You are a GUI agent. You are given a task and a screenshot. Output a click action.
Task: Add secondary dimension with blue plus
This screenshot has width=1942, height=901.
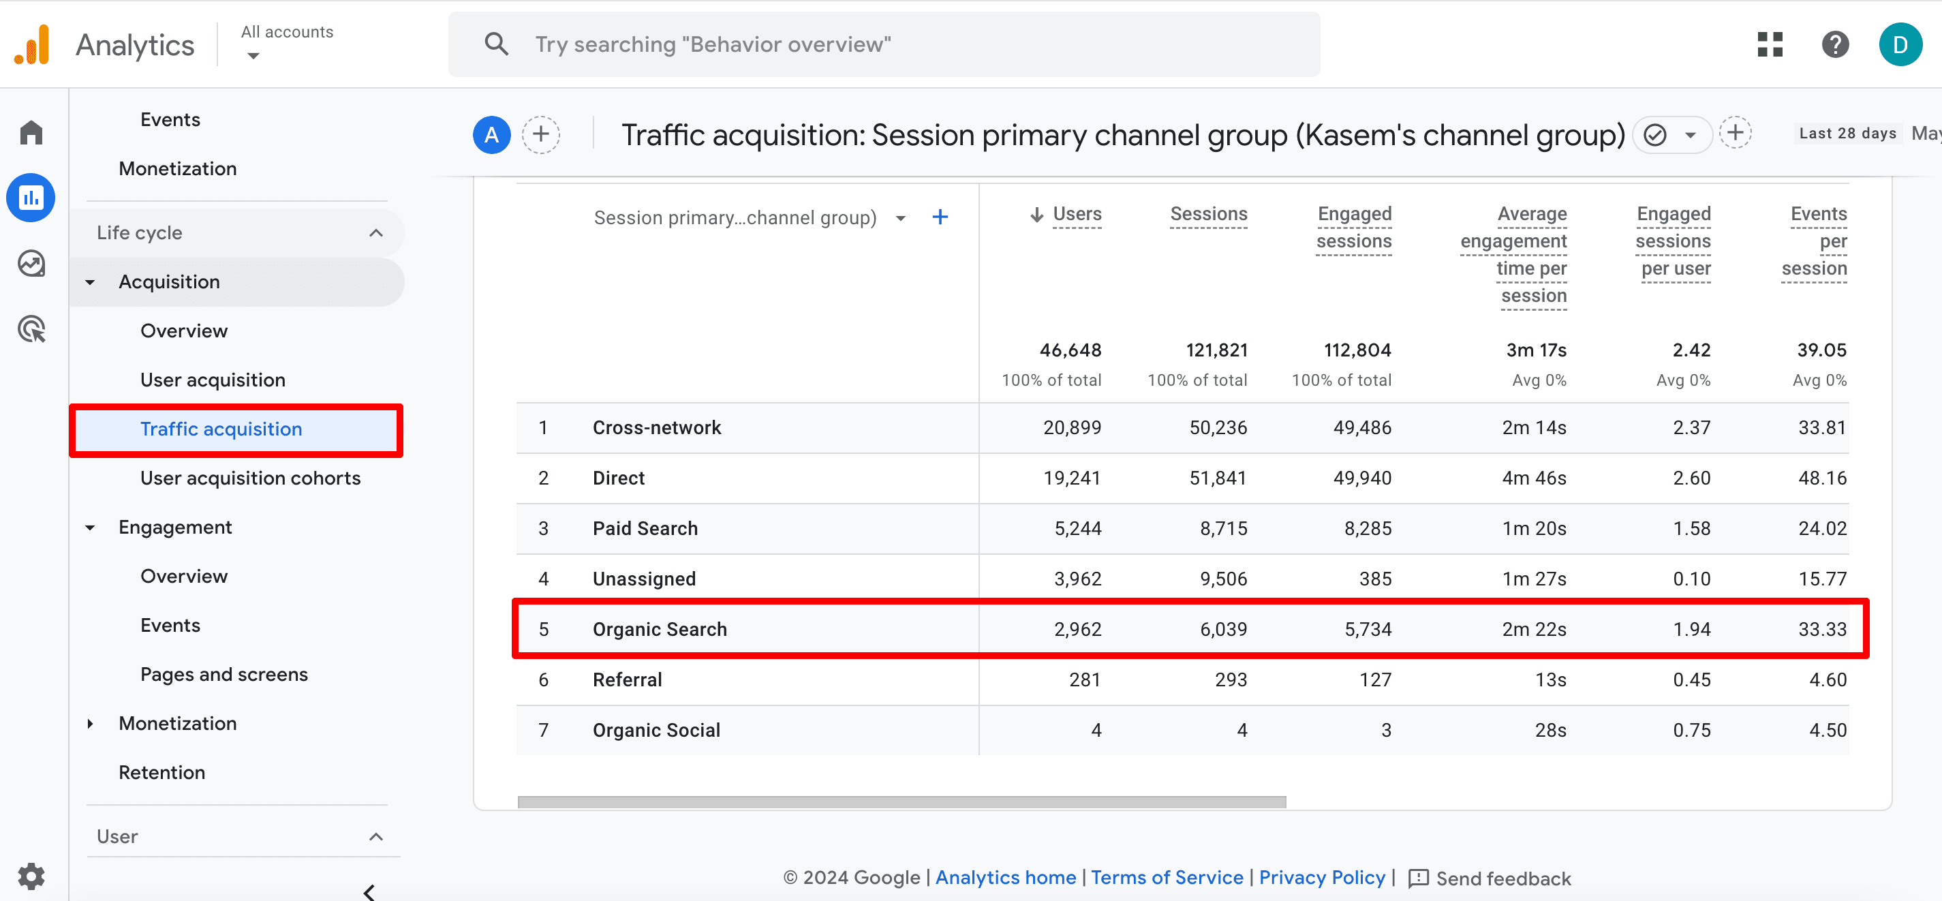940,217
